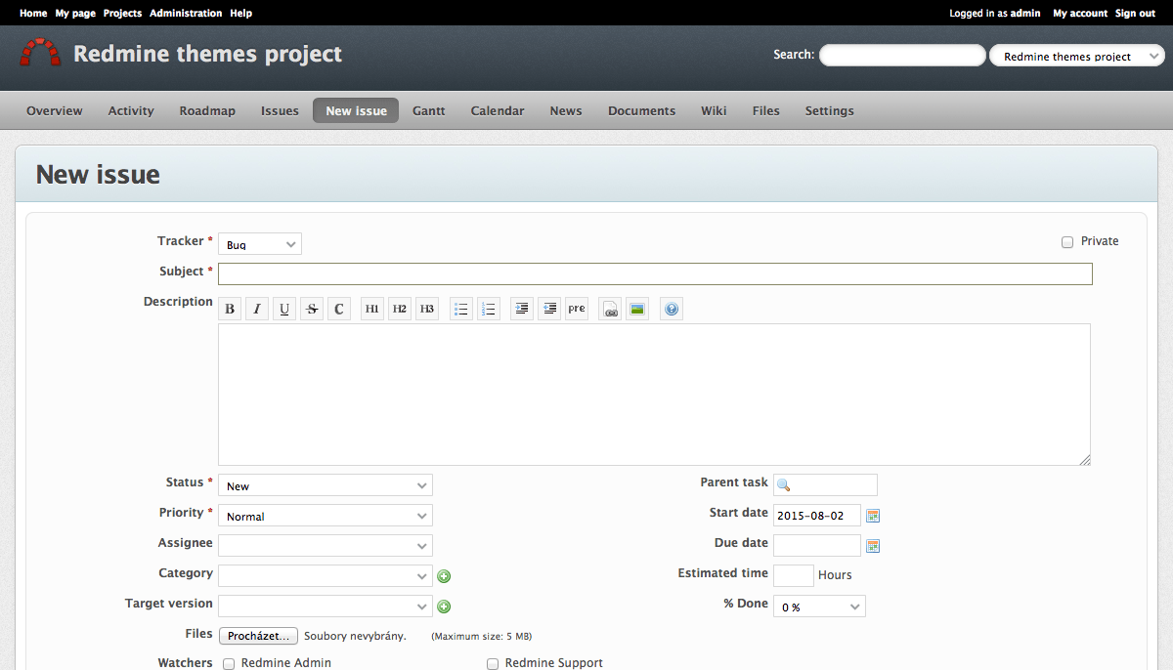This screenshot has width=1173, height=670.
Task: Add a new category with plus icon
Action: pyautogui.click(x=444, y=576)
